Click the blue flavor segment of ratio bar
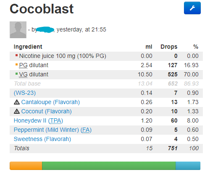 pyautogui.click(x=188, y=166)
